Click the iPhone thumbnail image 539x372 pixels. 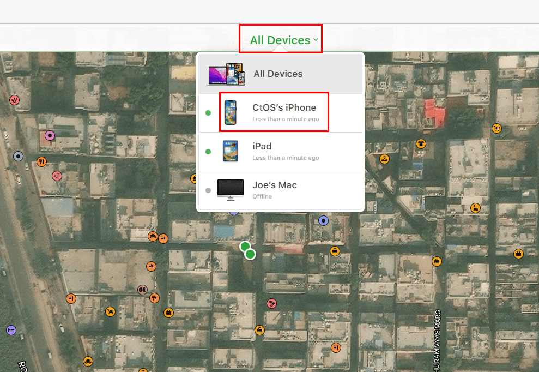coord(231,112)
